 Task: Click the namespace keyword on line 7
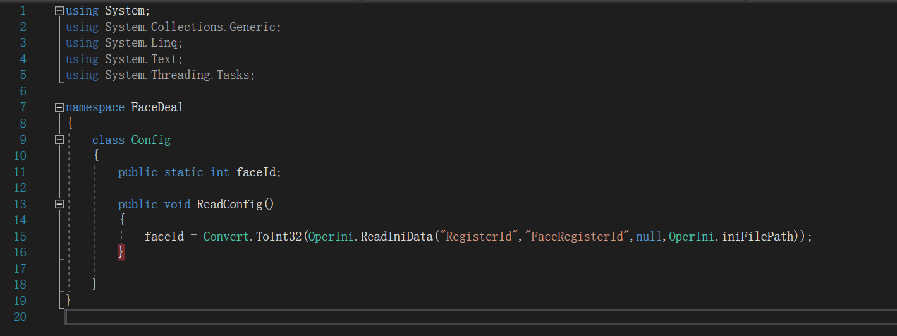coord(95,107)
